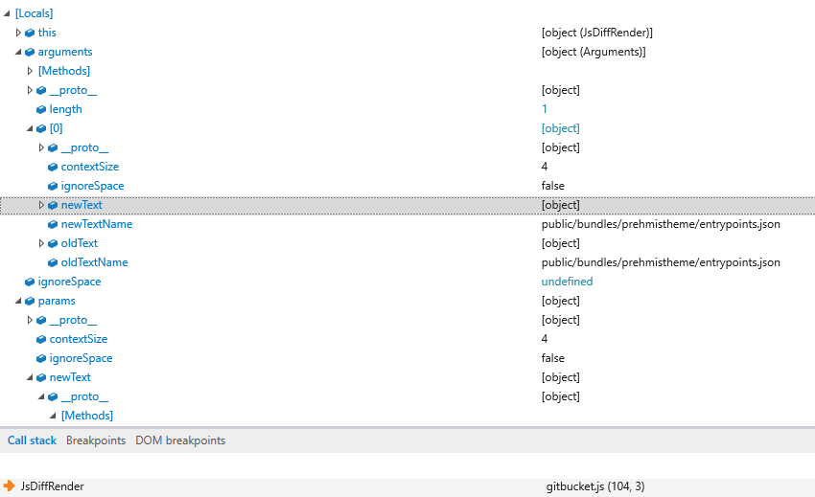Click the 'false' value of ignoreSpace under params
The height and width of the screenshot is (497, 815).
pyautogui.click(x=552, y=358)
